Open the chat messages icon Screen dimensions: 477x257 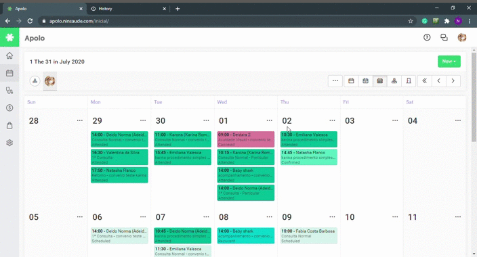[444, 37]
